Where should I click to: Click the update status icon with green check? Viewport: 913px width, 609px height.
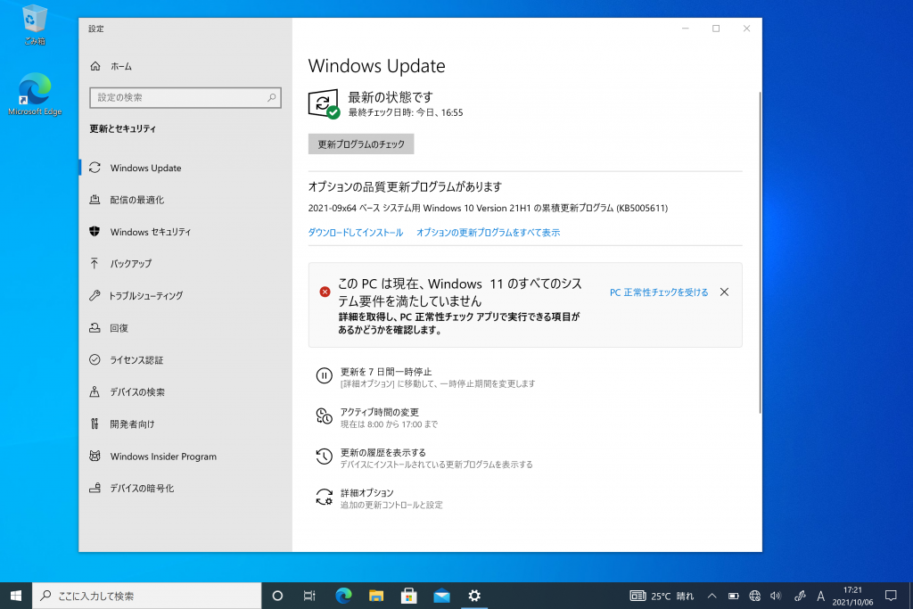(324, 104)
